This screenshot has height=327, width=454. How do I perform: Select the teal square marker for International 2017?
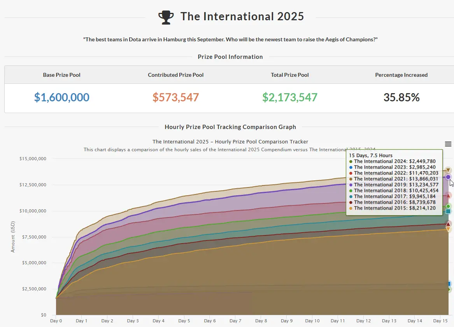click(448, 211)
